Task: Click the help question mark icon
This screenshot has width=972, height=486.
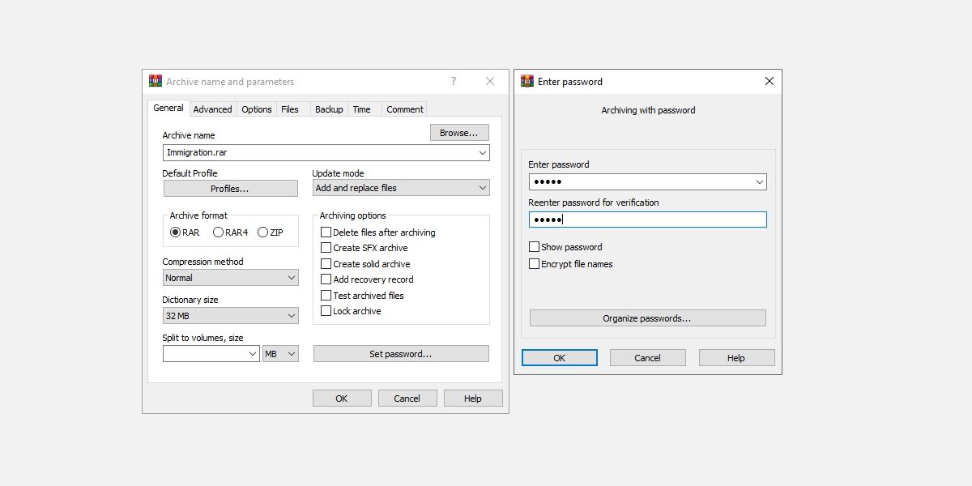Action: pos(453,81)
